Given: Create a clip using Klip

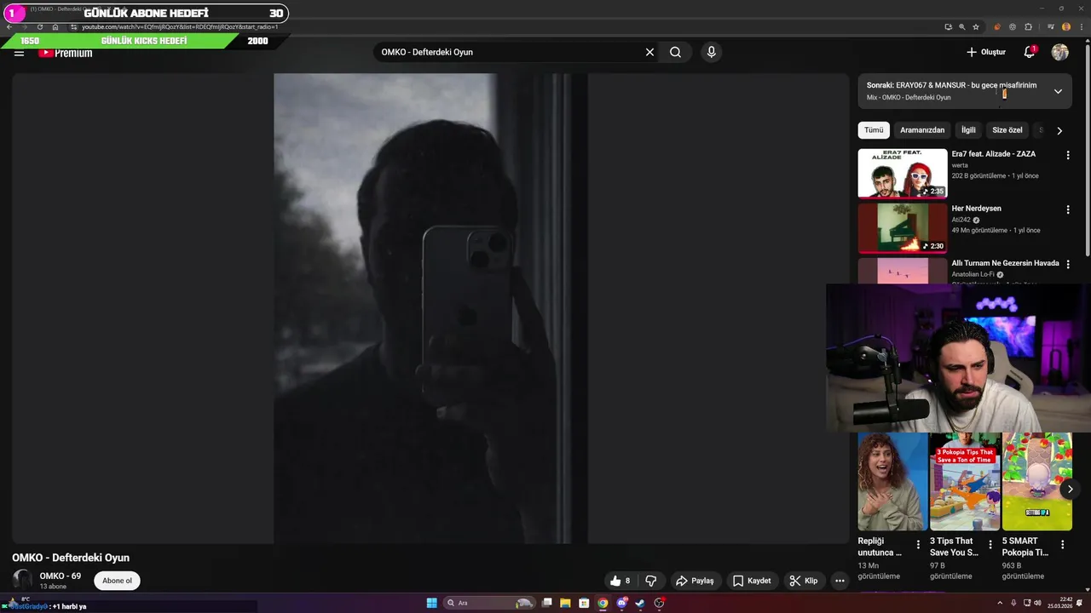Looking at the screenshot, I should [803, 581].
